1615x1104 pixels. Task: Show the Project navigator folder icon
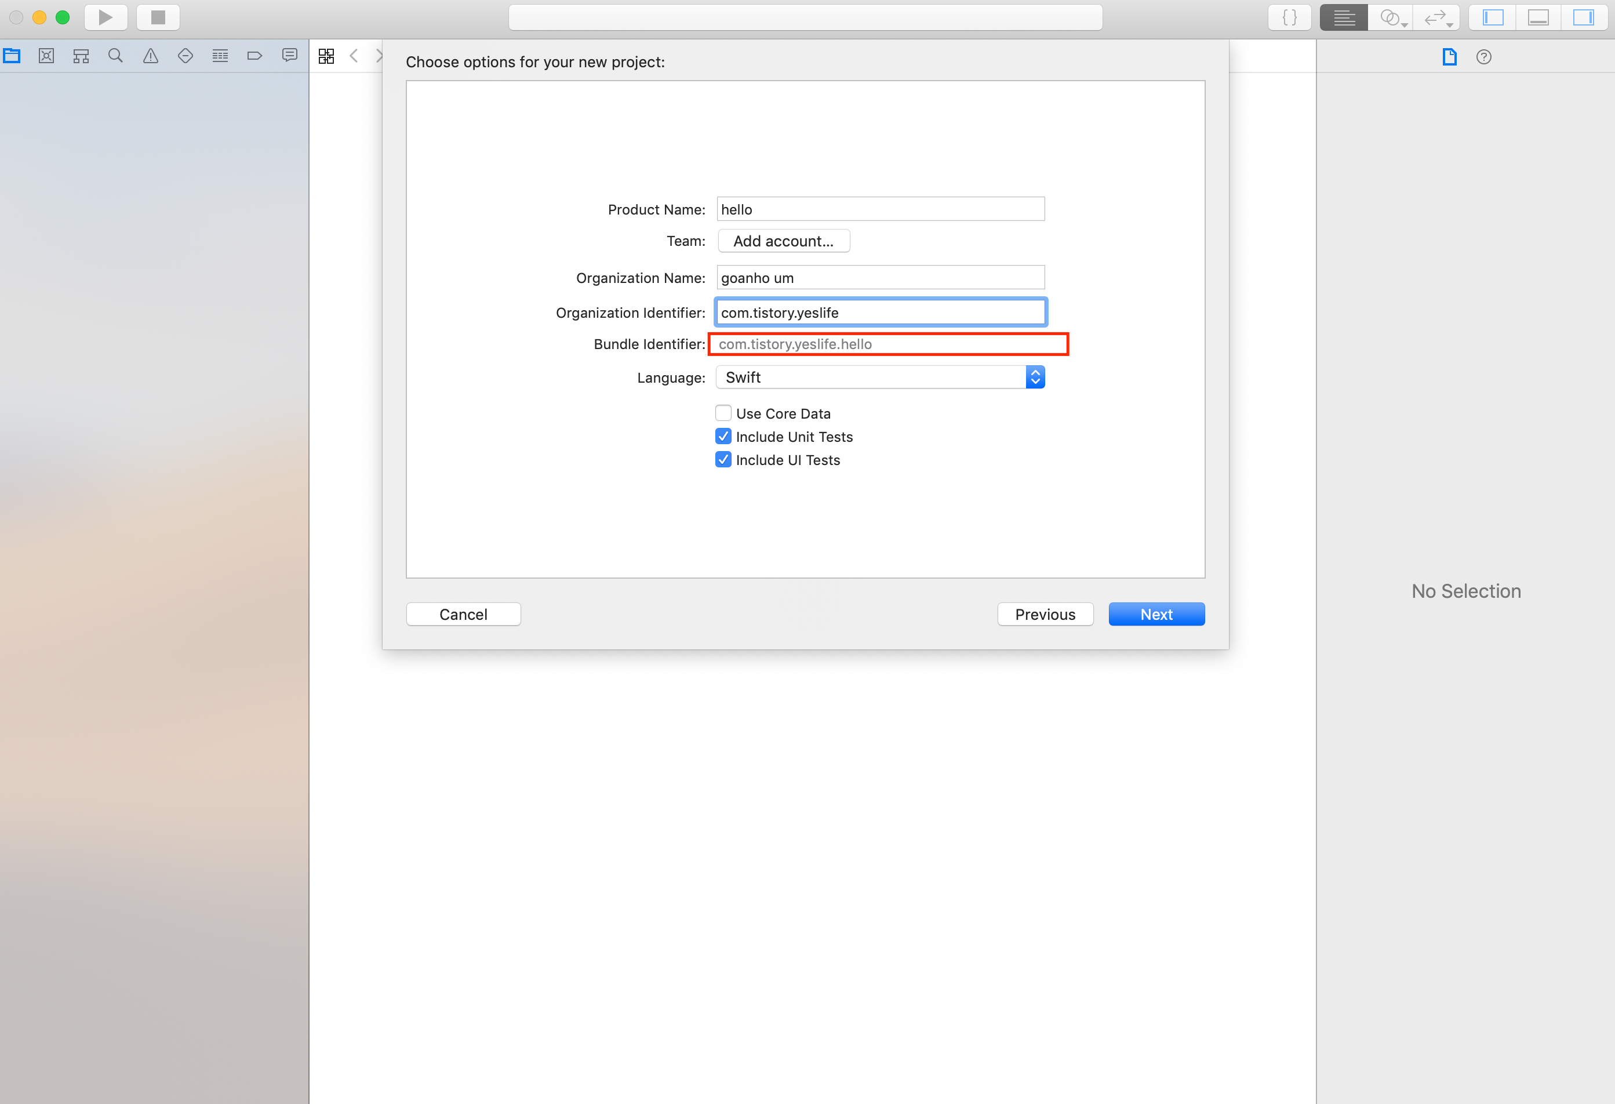[x=12, y=56]
